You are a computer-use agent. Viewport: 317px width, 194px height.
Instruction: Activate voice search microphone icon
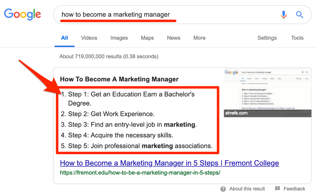coord(284,15)
